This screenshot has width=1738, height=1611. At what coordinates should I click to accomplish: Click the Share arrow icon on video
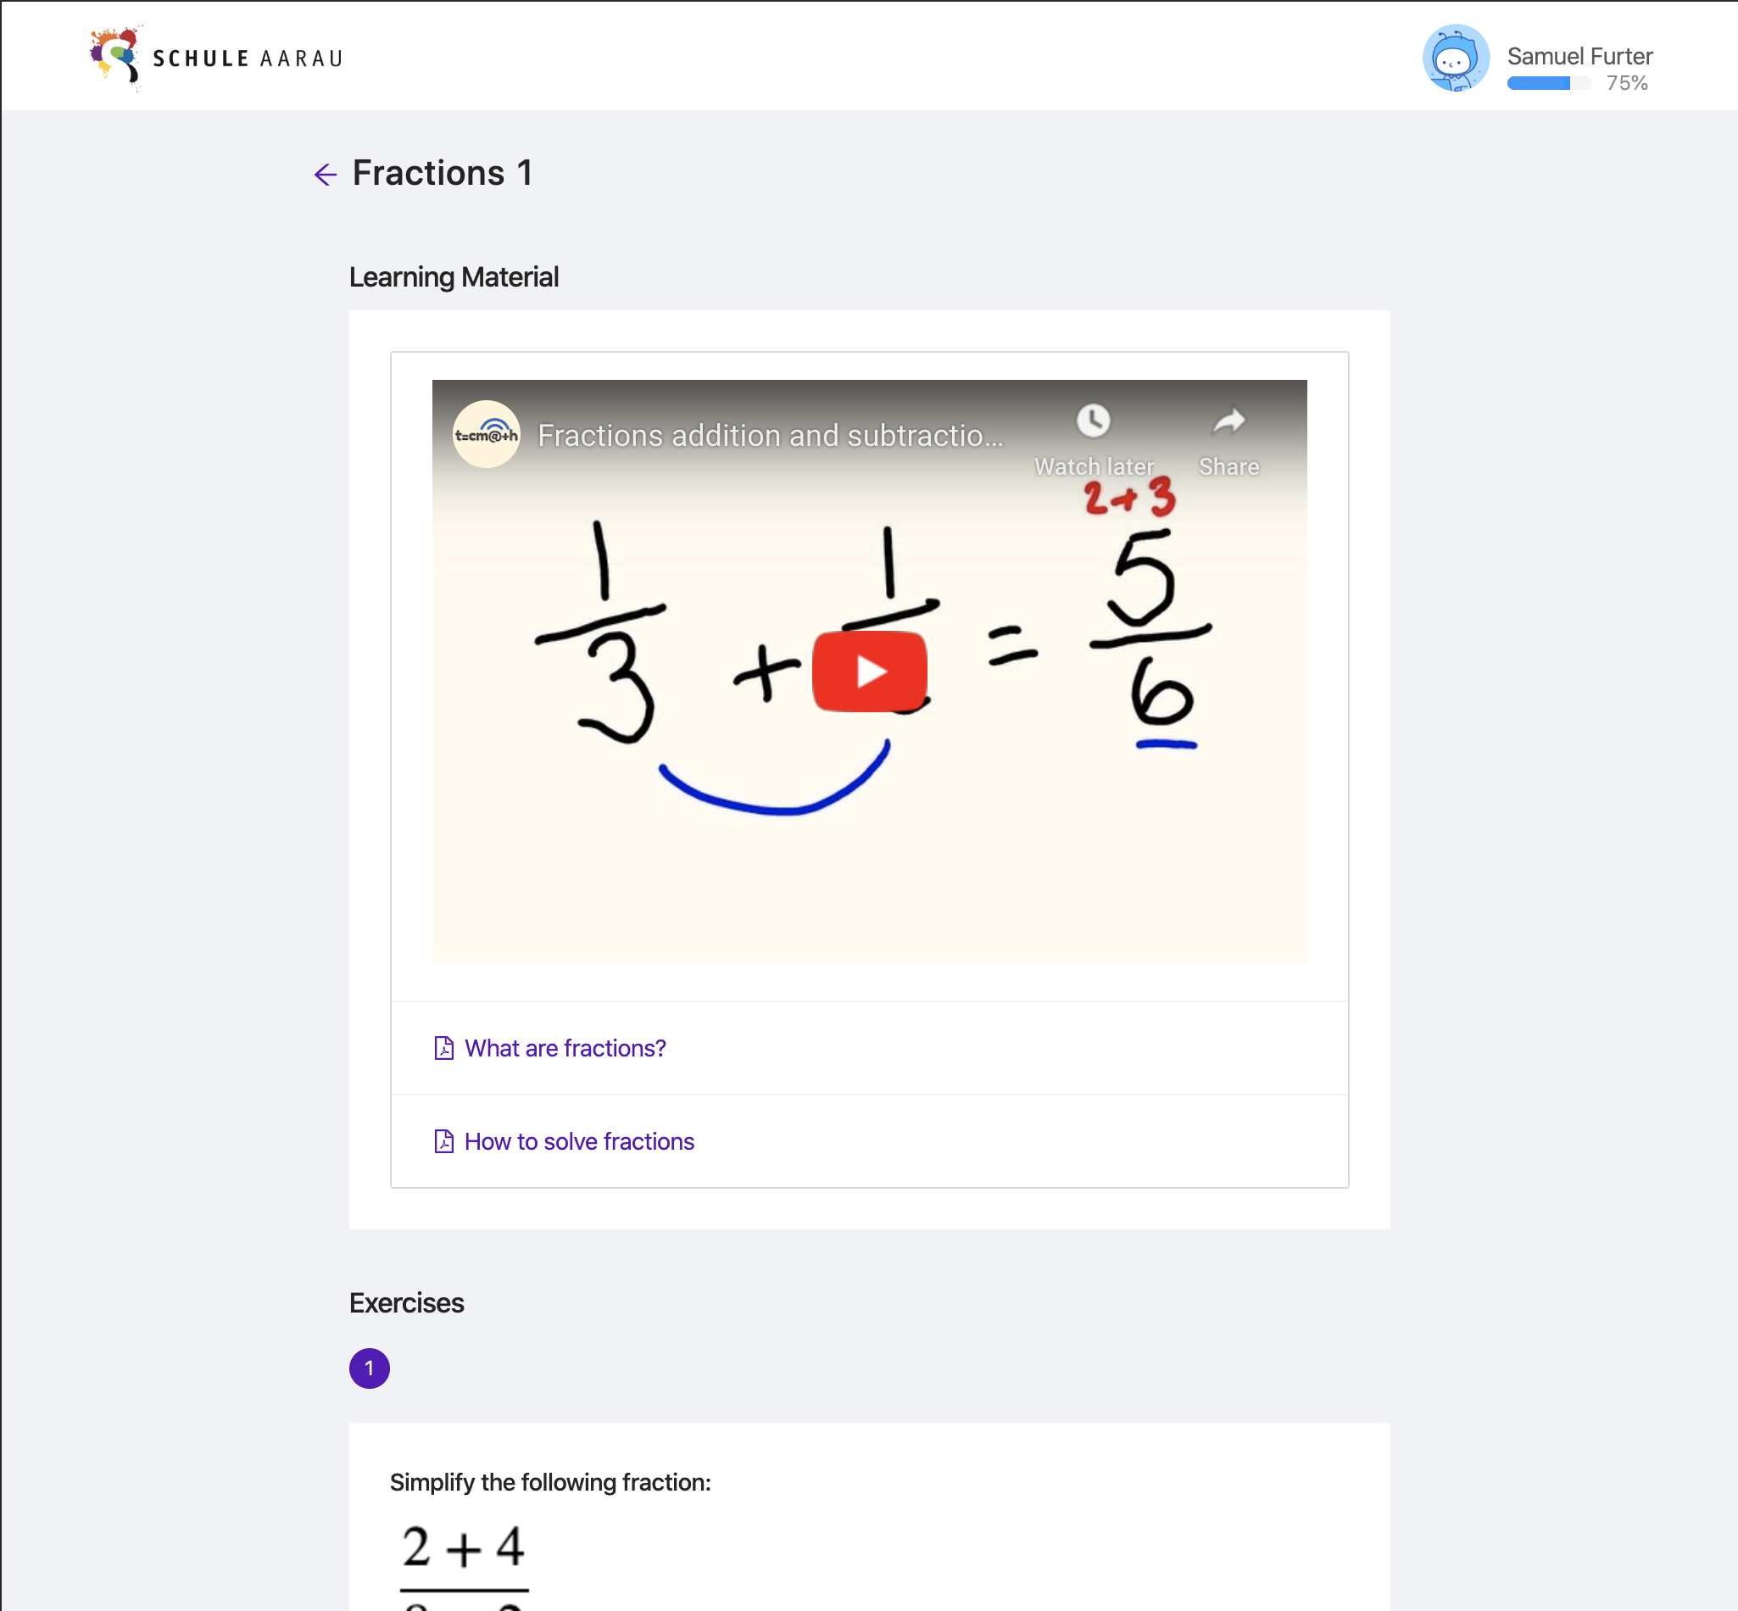(x=1229, y=422)
